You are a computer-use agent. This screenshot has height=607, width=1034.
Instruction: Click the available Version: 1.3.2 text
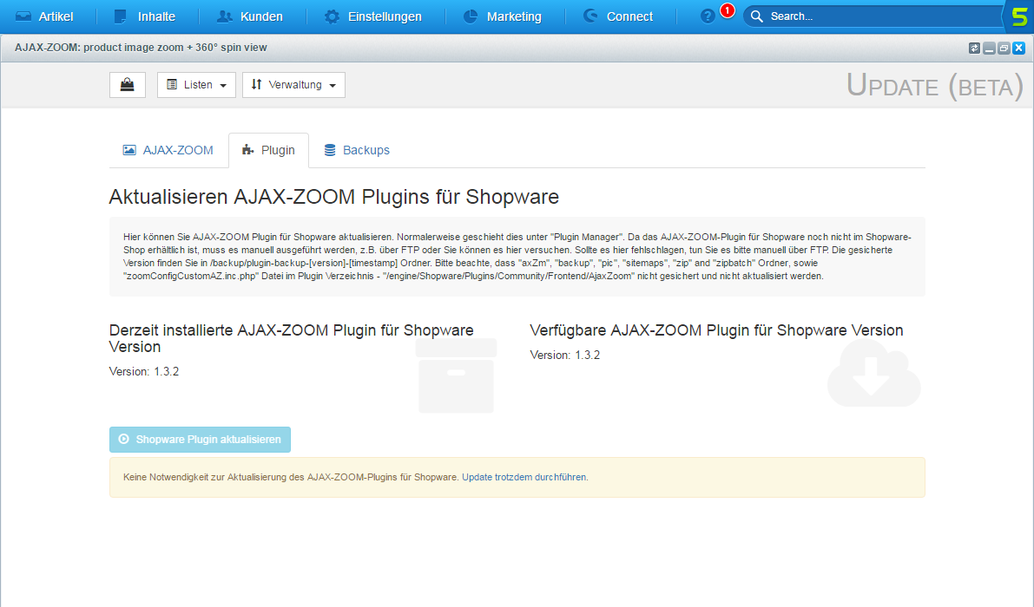(565, 355)
